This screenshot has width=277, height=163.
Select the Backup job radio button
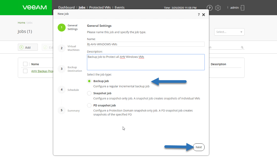coord(89,81)
